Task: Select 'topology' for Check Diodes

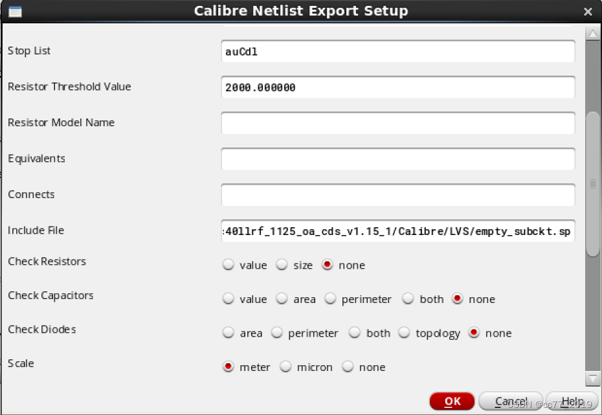Action: click(405, 333)
